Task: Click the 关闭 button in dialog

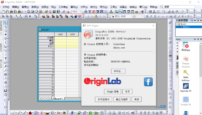Action: 137,99
